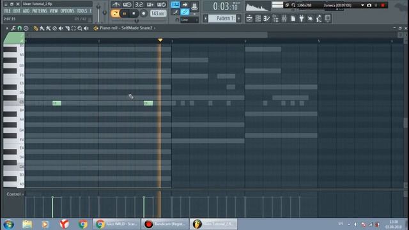Click the plugin picker plug icon
The image size is (409, 230).
pos(302,19)
